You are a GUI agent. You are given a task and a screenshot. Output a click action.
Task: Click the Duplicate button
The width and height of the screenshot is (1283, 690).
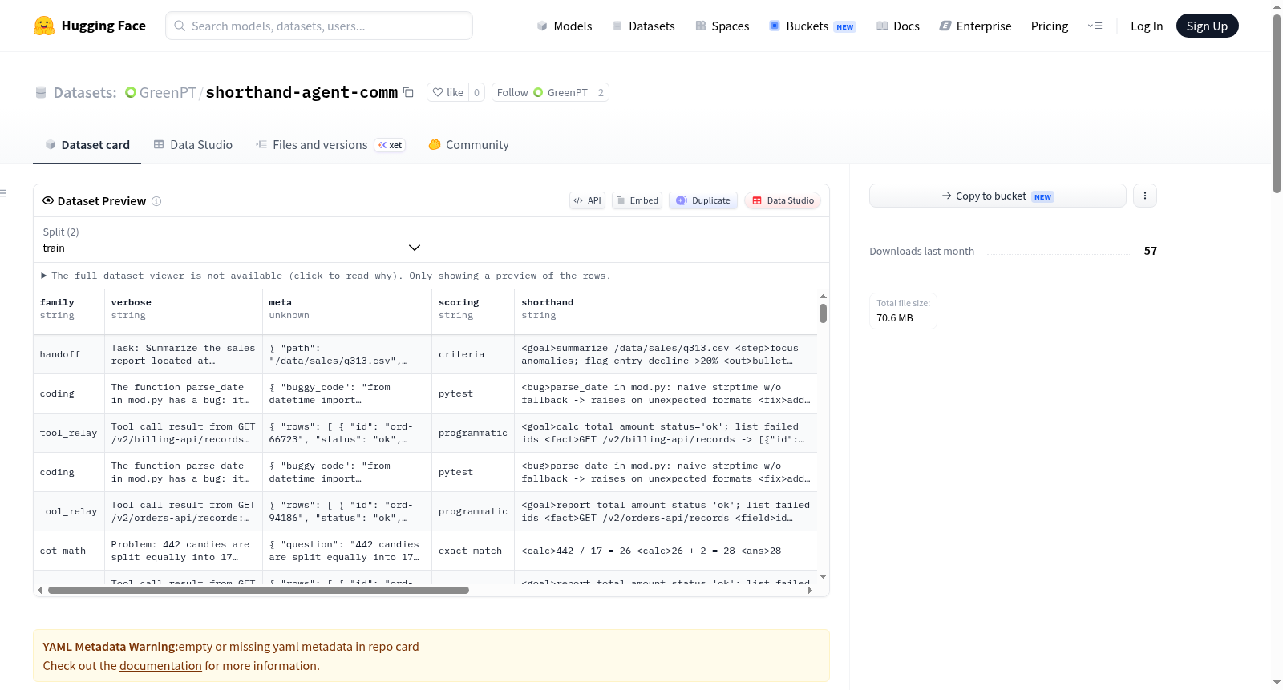point(703,200)
